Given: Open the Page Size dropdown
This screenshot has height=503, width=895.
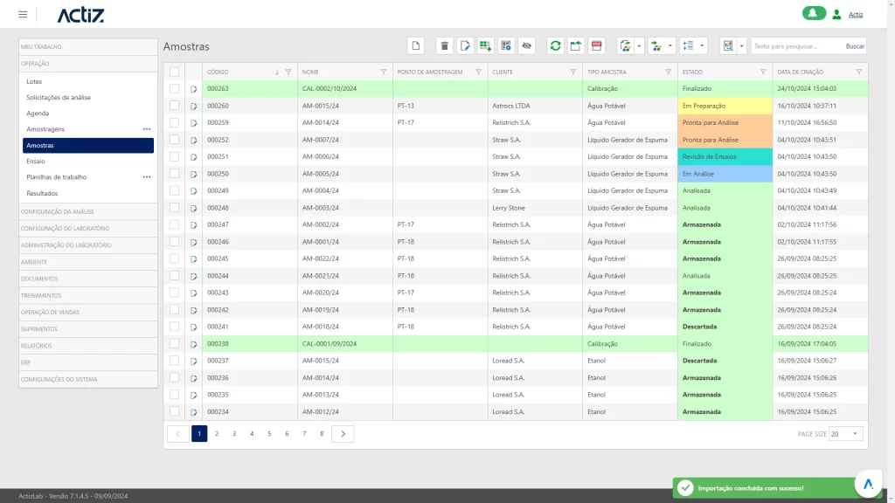Looking at the screenshot, I should (x=845, y=434).
